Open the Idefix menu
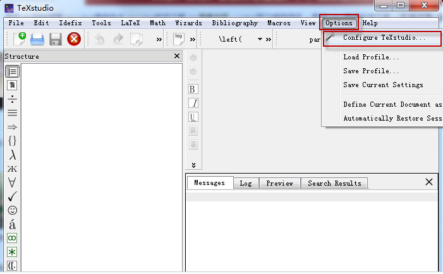Screen dimensions: 443x274 coord(70,23)
